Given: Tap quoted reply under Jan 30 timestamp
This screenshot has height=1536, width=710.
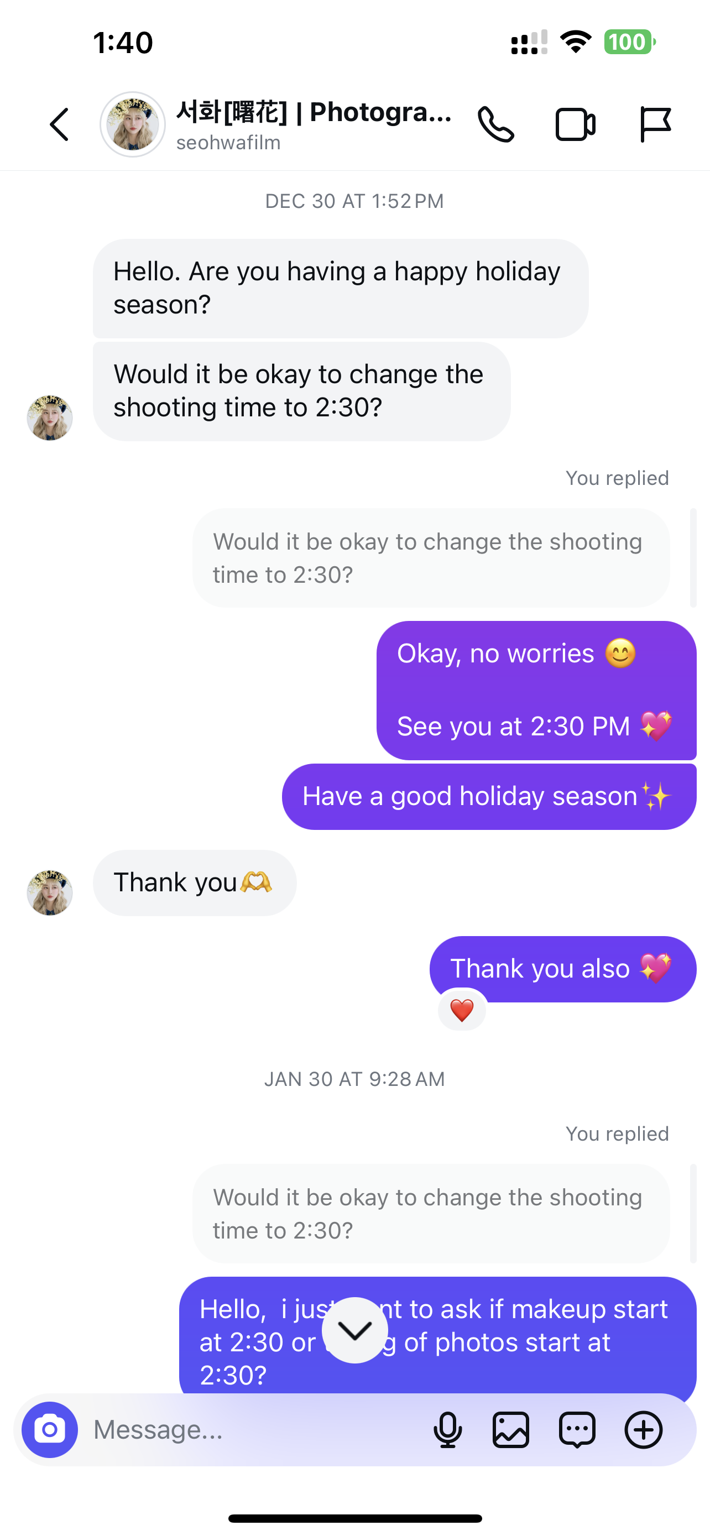Looking at the screenshot, I should point(430,1214).
